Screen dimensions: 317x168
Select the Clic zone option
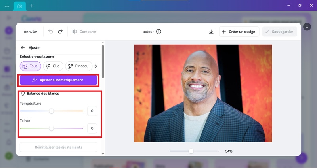(53, 66)
